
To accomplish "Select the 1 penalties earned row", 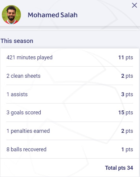I will (x=70, y=131).
